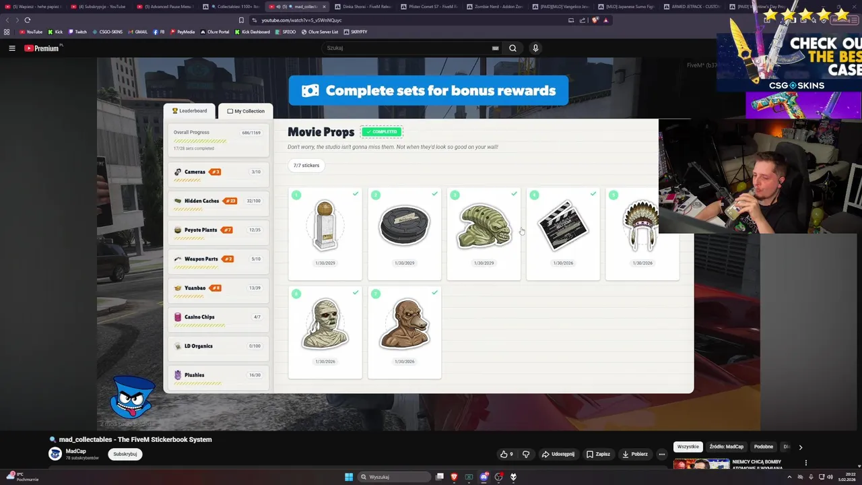862x485 pixels.
Task: Open the weather widget on taskbar
Action: 24,476
